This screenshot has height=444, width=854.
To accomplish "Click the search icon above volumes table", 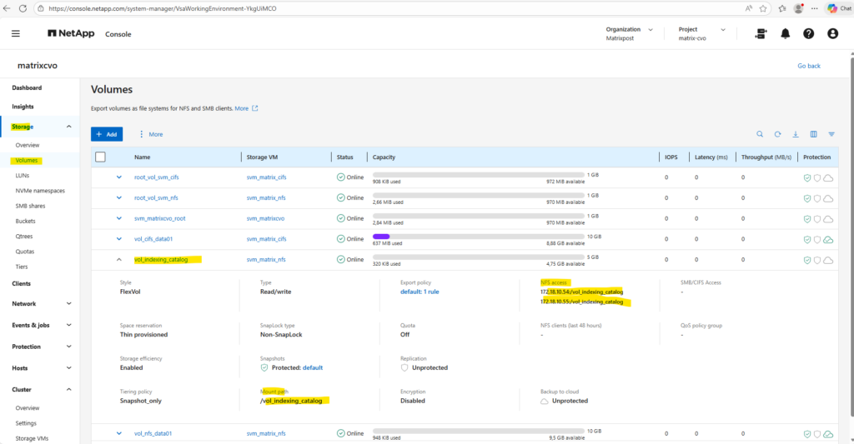I will click(x=760, y=134).
